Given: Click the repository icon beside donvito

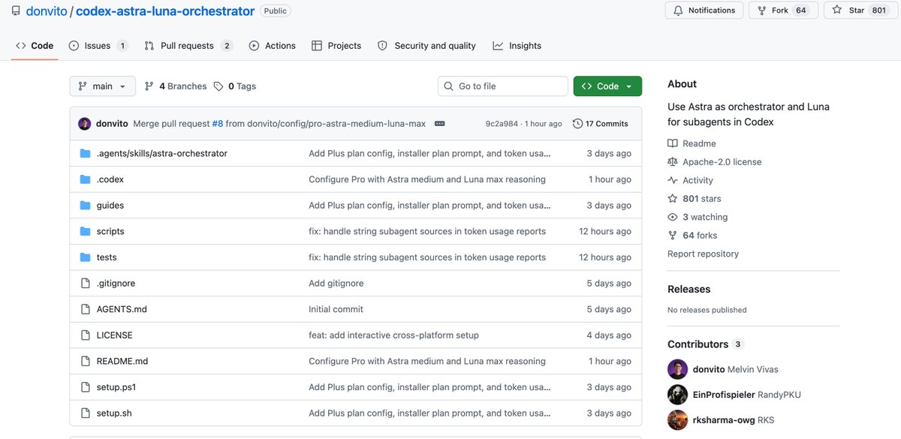Looking at the screenshot, I should [16, 11].
